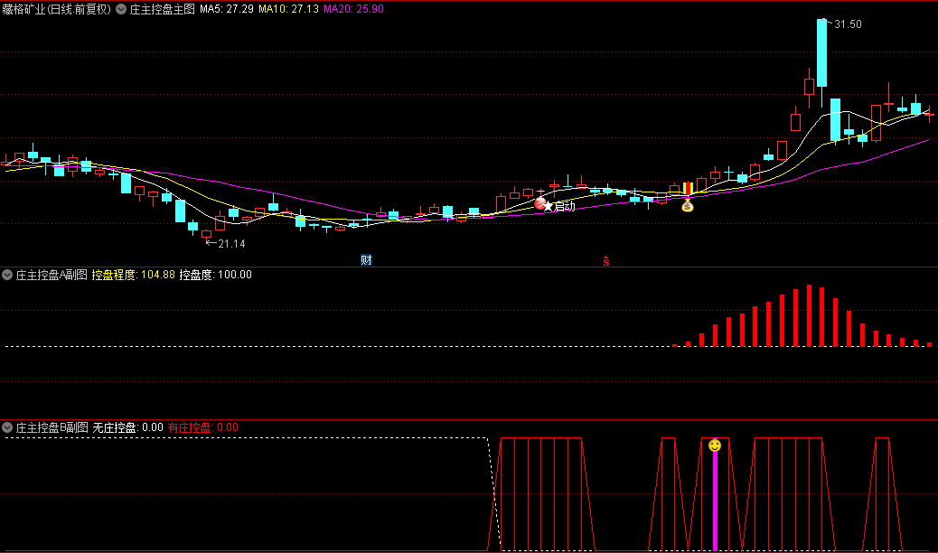Select the MA5: 27.29 label
Viewport: 938px width, 553px height.
click(x=226, y=9)
